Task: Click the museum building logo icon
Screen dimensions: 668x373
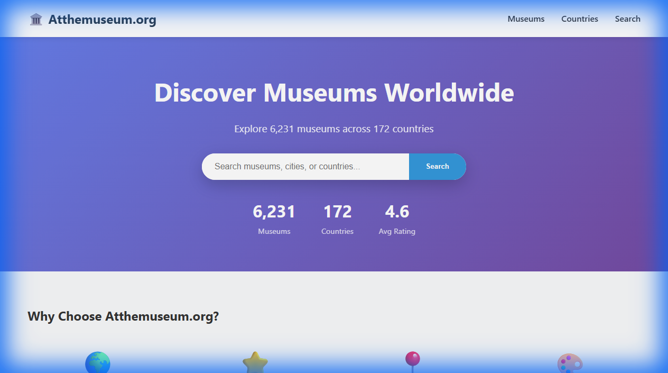Action: coord(35,19)
